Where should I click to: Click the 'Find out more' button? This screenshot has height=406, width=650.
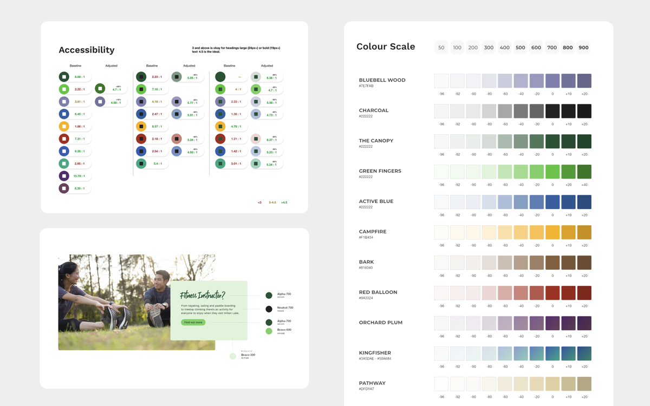click(193, 322)
